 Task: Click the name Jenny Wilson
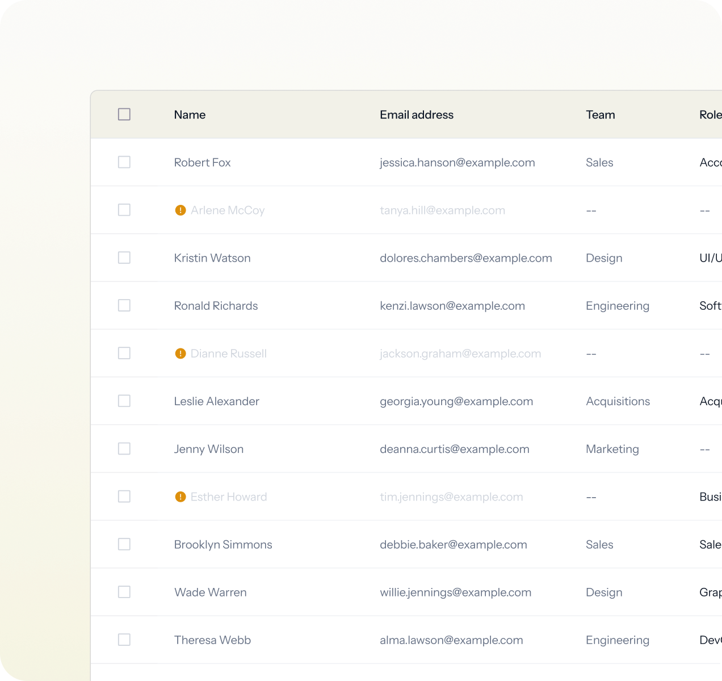click(209, 449)
